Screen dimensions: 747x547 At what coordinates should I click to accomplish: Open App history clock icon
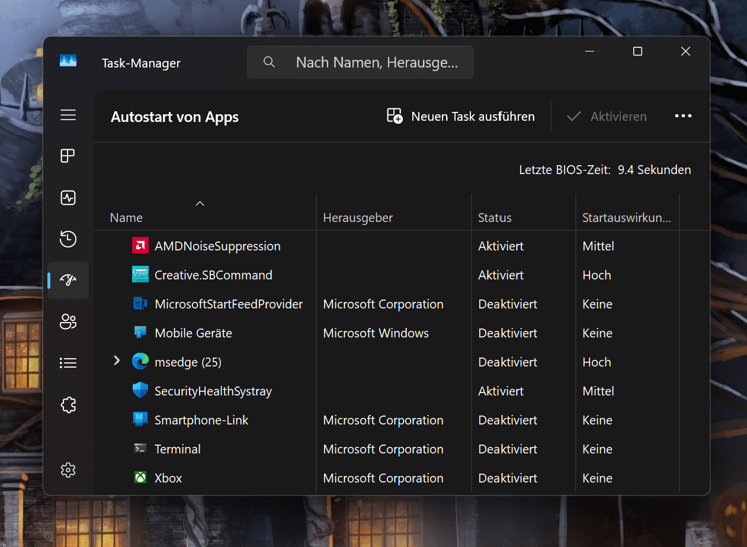coord(68,239)
